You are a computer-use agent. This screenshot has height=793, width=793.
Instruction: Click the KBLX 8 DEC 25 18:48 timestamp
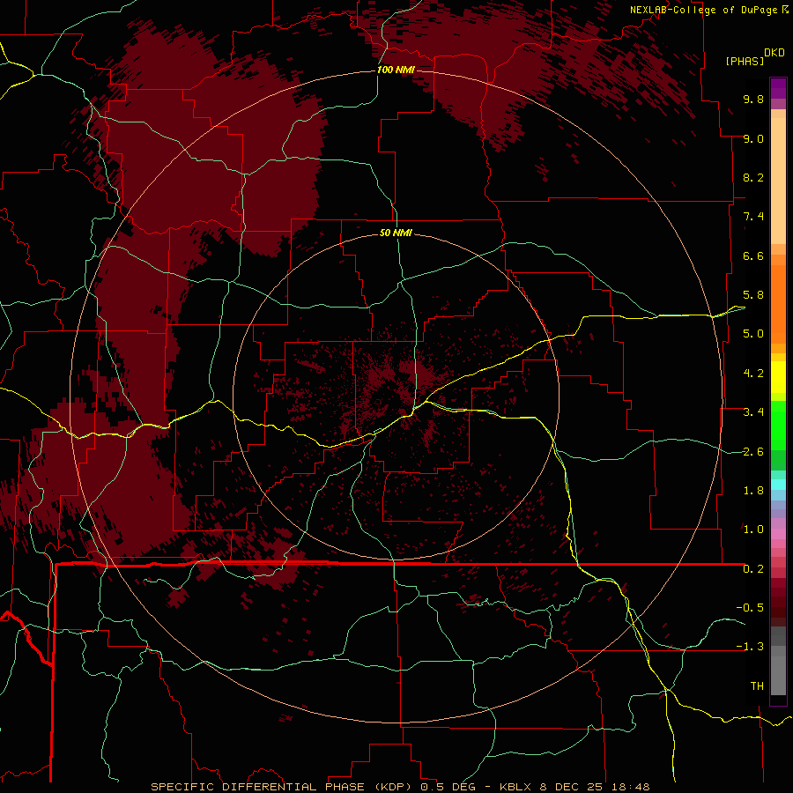pyautogui.click(x=574, y=787)
